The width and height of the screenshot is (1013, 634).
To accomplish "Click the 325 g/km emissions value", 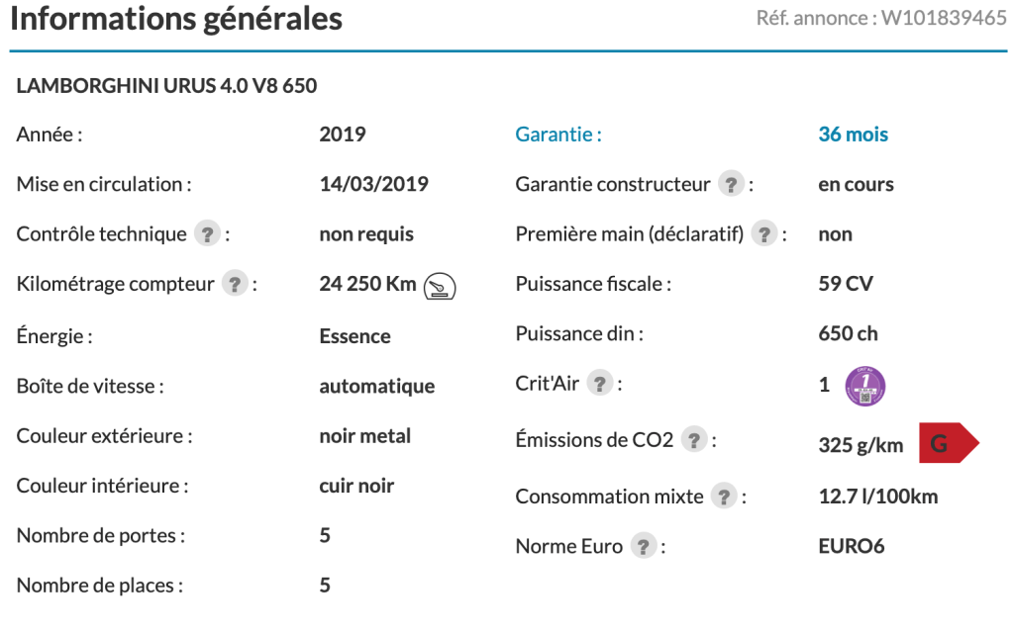I will click(861, 445).
